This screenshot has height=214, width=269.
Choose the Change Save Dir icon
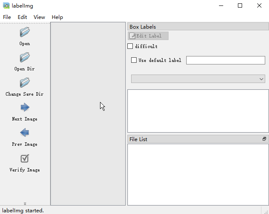pyautogui.click(x=25, y=83)
